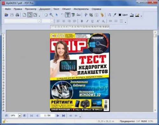The width and height of the screenshot is (159, 125).
Task: Open the Правка menu
Action: click(x=18, y=9)
